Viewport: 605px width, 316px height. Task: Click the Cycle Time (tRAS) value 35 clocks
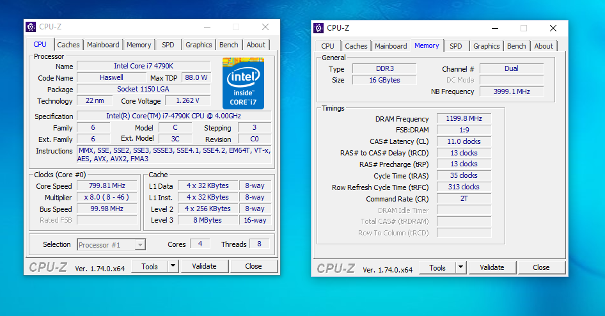pos(464,175)
